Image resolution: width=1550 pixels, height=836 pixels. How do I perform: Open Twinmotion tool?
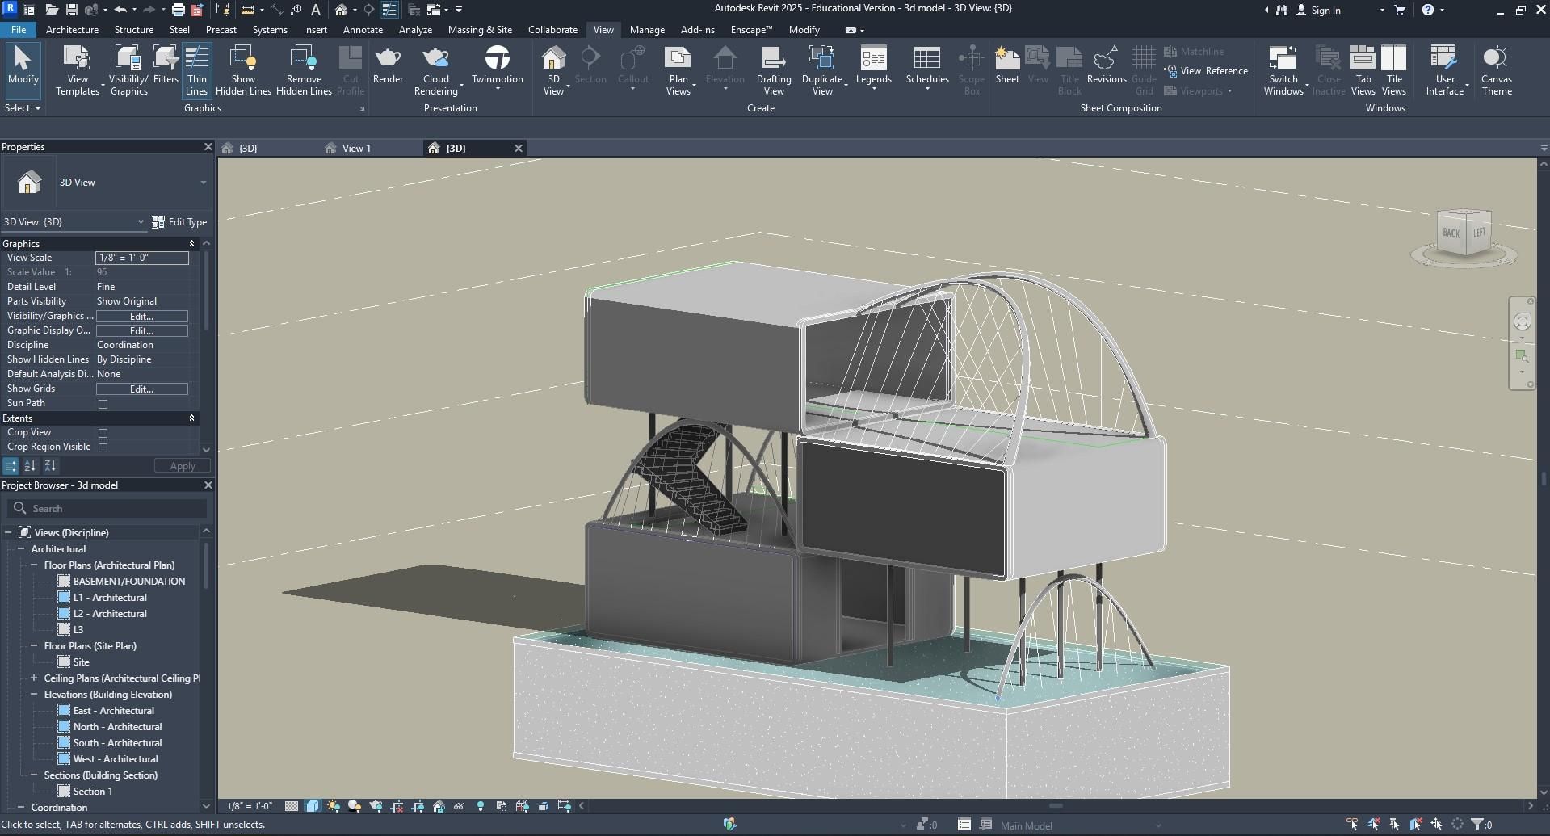pyautogui.click(x=497, y=65)
